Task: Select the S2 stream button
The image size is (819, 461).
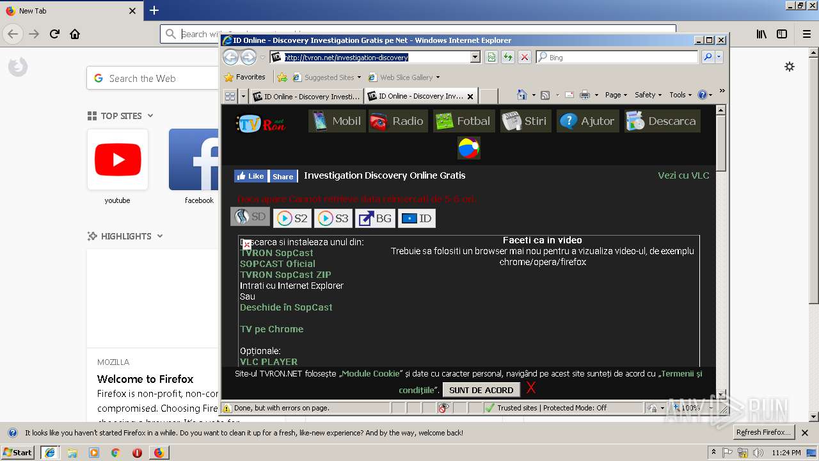Action: point(292,218)
